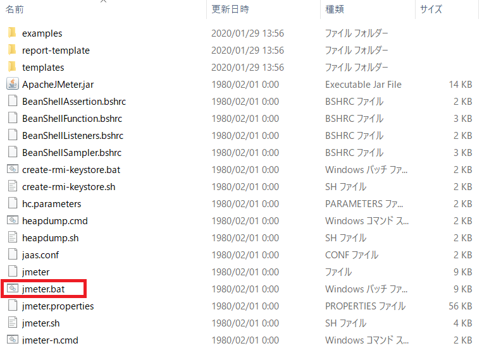Image resolution: width=501 pixels, height=353 pixels.
Task: Select the jmeter.sh file name
Action: (40, 323)
